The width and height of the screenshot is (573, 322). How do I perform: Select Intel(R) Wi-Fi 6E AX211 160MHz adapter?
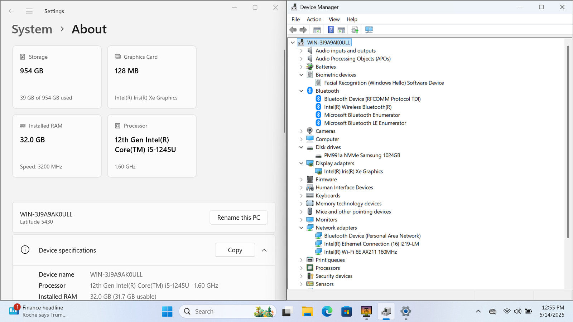(360, 252)
